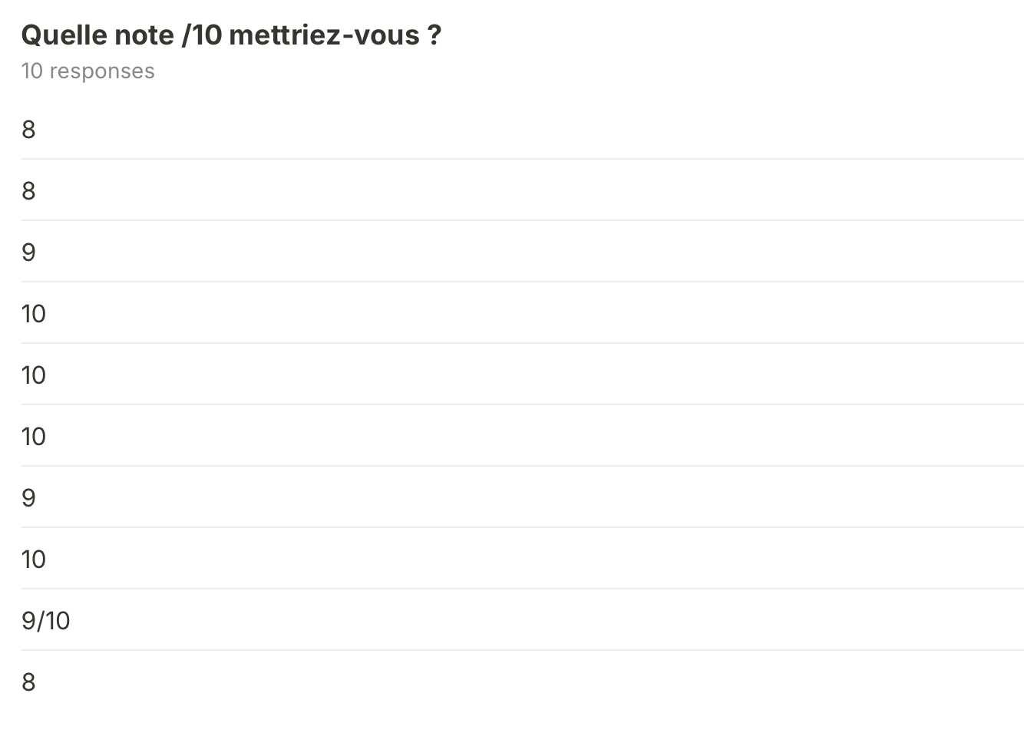Select "/10" in the question heading
Image resolution: width=1024 pixels, height=746 pixels.
pyautogui.click(x=202, y=35)
